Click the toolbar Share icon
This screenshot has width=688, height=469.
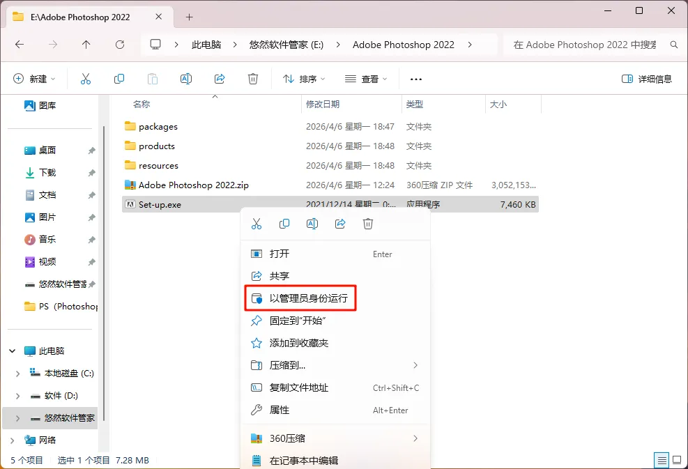coord(220,79)
